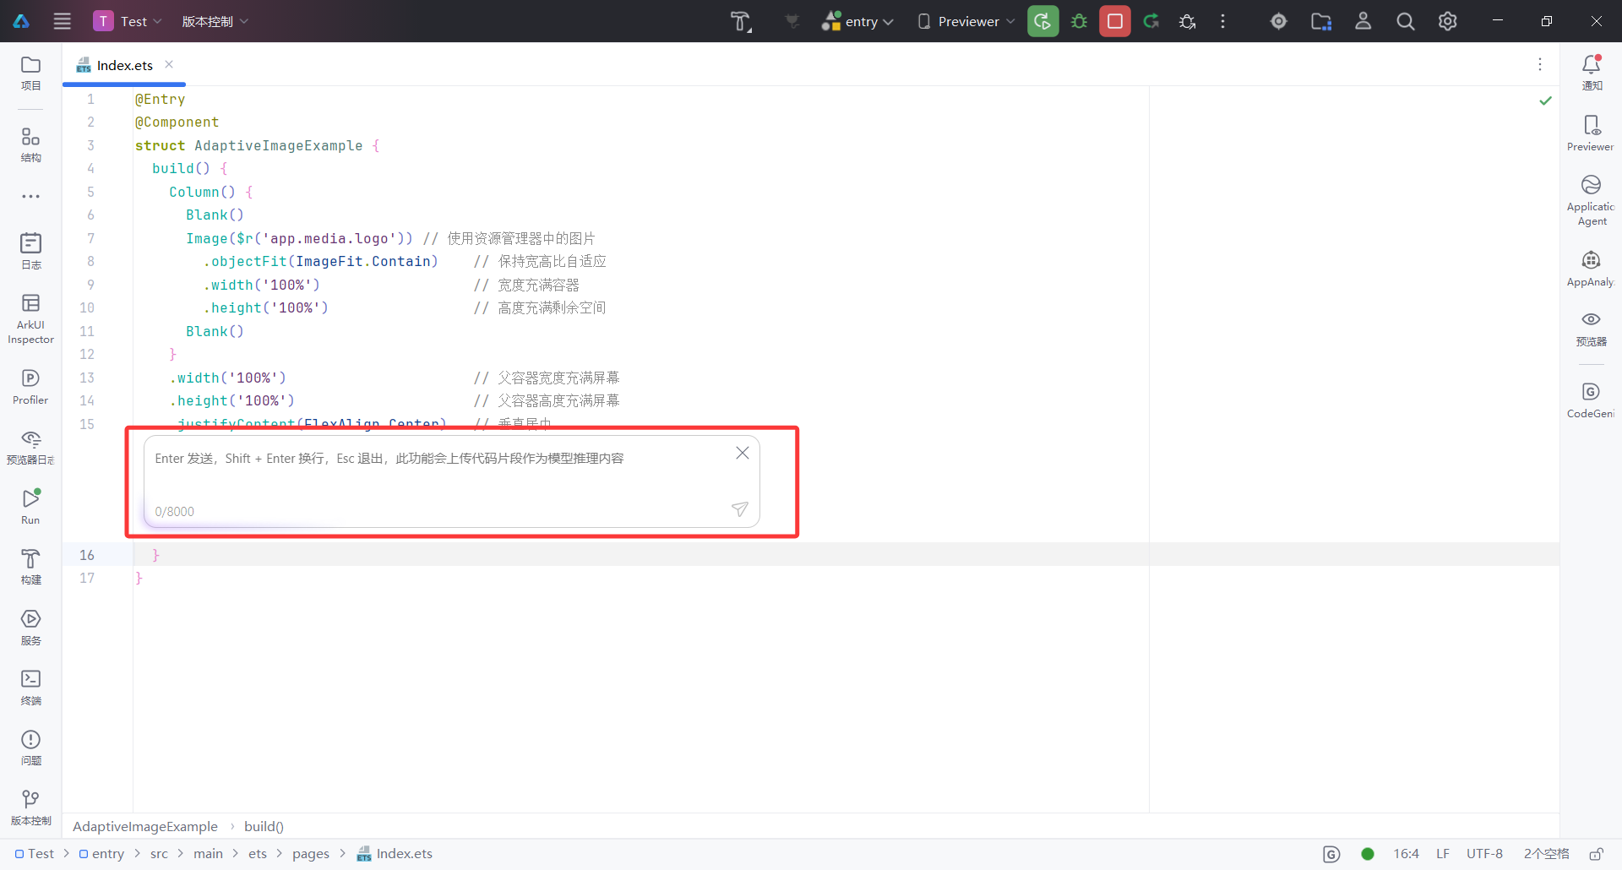Expand the 版本控制 dropdown in the title bar

(x=215, y=21)
